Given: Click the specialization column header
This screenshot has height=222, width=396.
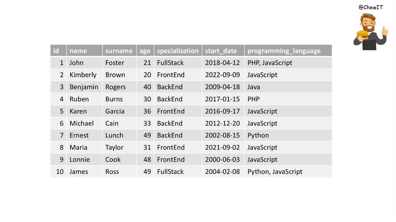Looking at the screenshot, I should click(178, 51).
